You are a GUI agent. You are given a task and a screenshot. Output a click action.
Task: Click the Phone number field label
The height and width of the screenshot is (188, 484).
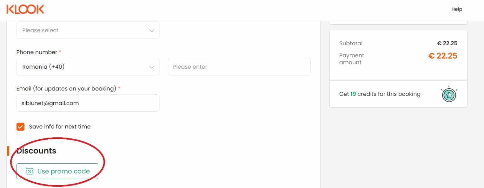pos(37,52)
